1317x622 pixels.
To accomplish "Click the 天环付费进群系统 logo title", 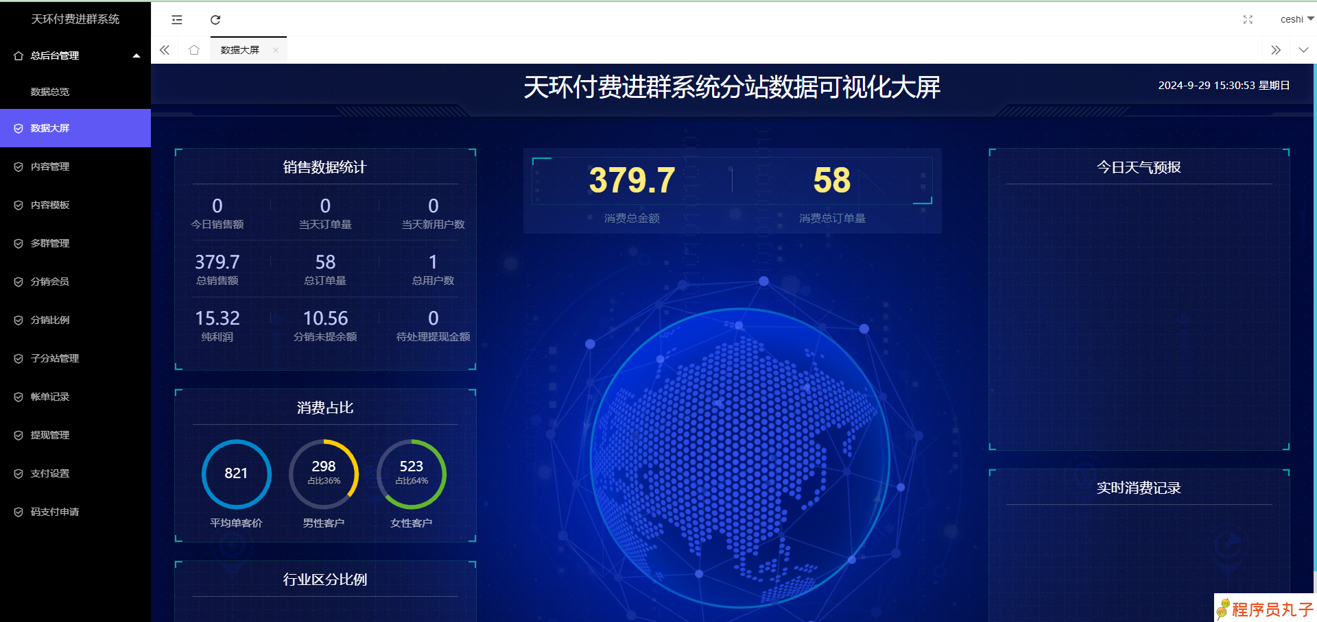I will [75, 19].
